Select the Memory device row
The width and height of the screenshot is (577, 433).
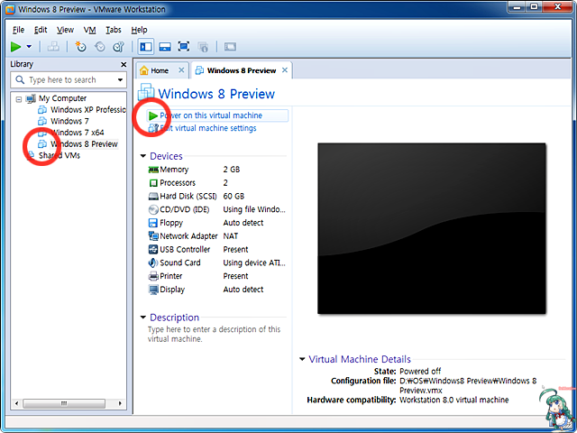(x=216, y=170)
